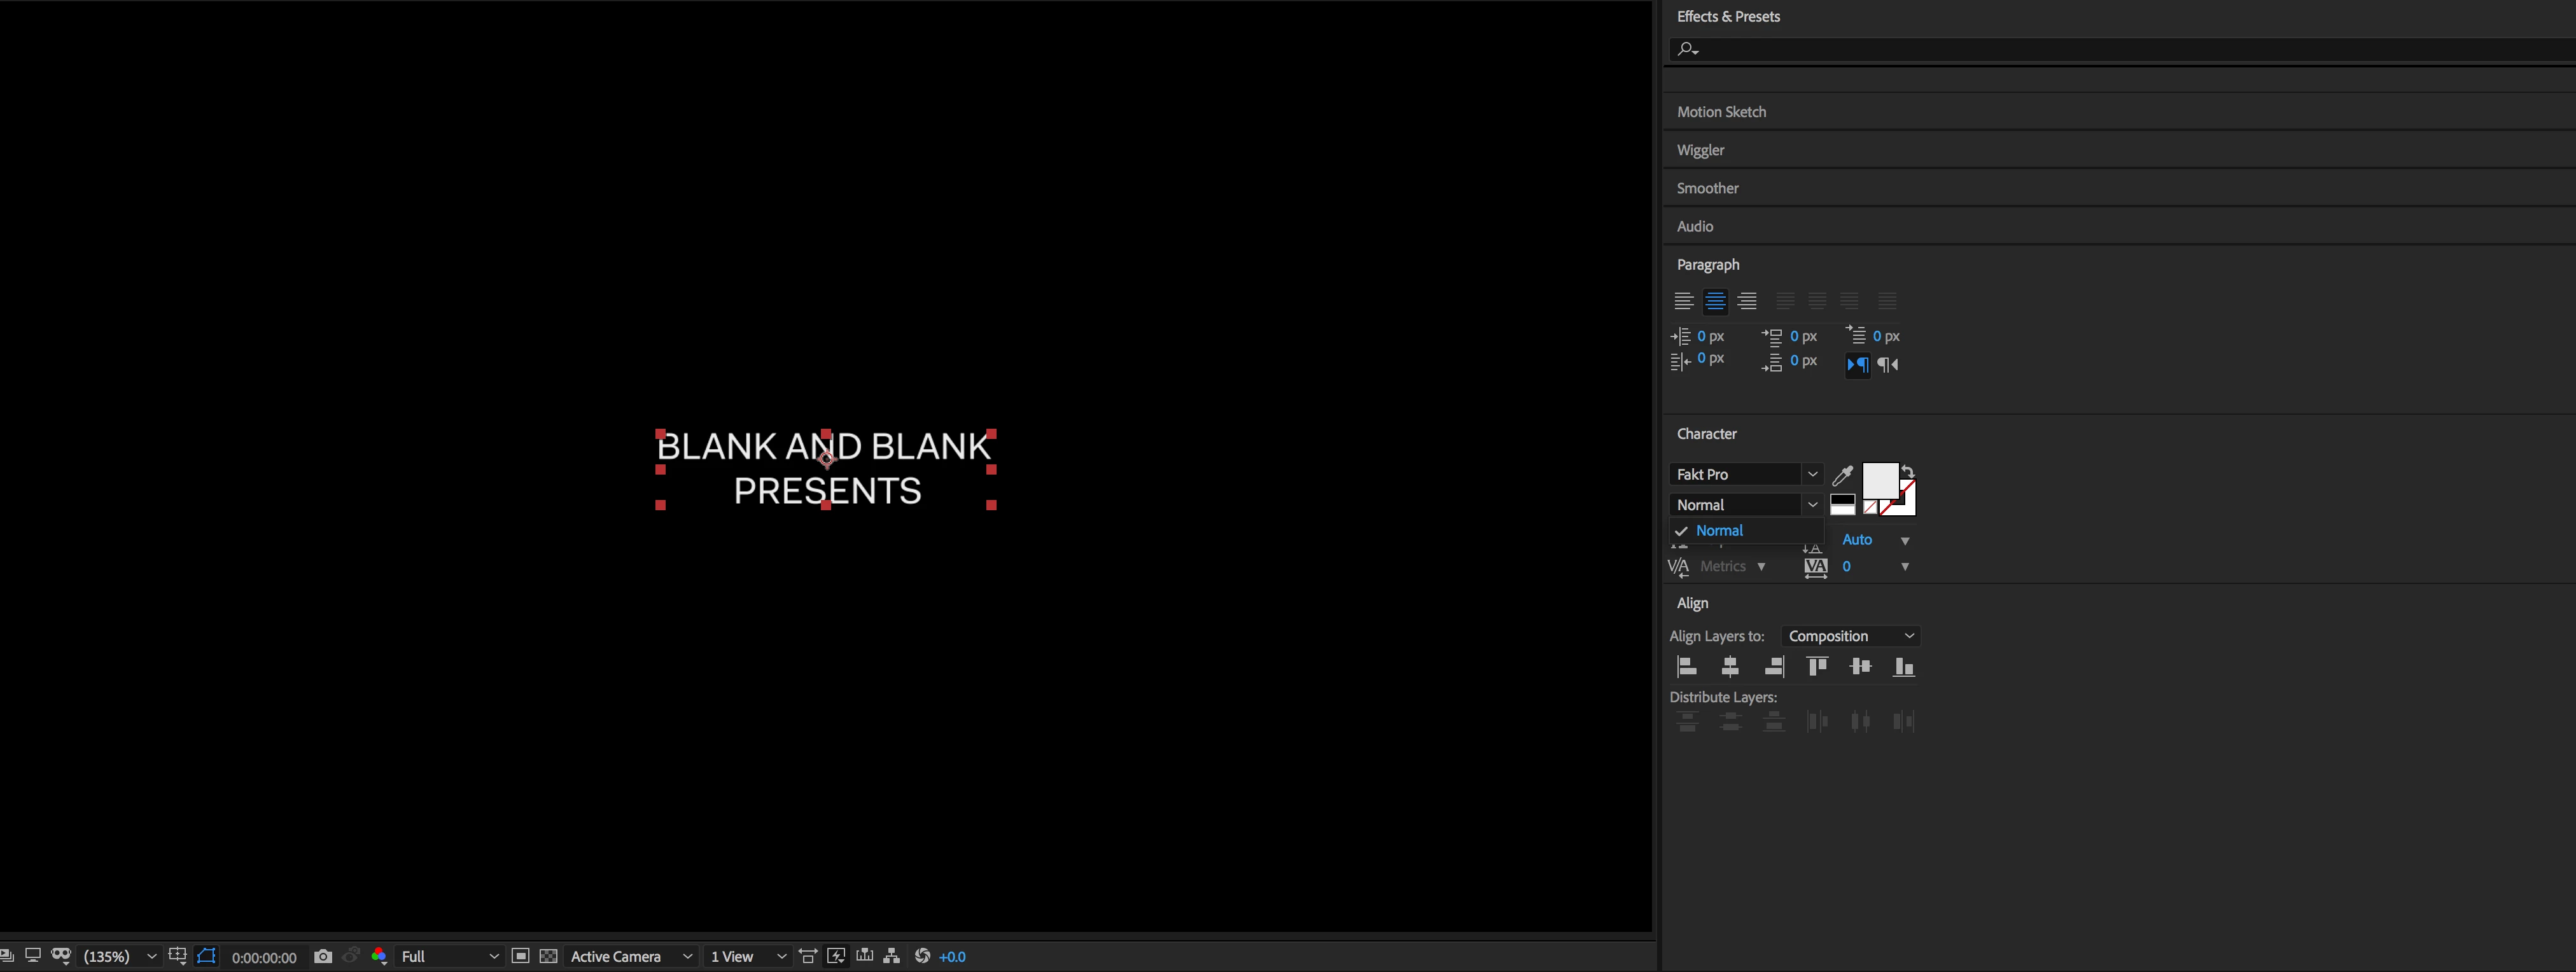Click the eyedropper in Character panel
The width and height of the screenshot is (2576, 972).
click(1842, 475)
